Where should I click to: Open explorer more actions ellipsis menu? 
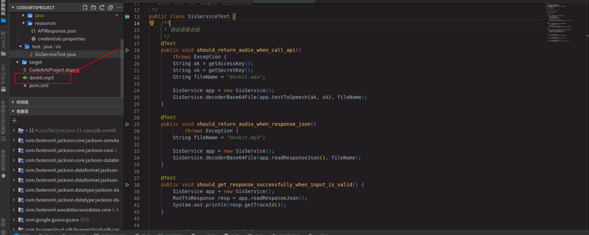119,8
